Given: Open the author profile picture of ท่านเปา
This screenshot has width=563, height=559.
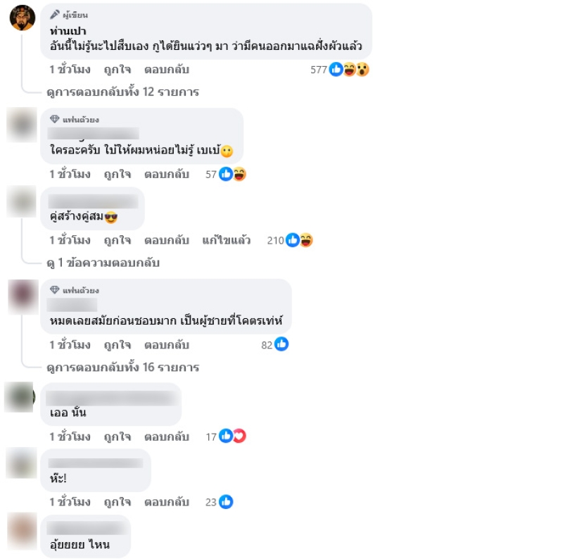Looking at the screenshot, I should pyautogui.click(x=23, y=18).
